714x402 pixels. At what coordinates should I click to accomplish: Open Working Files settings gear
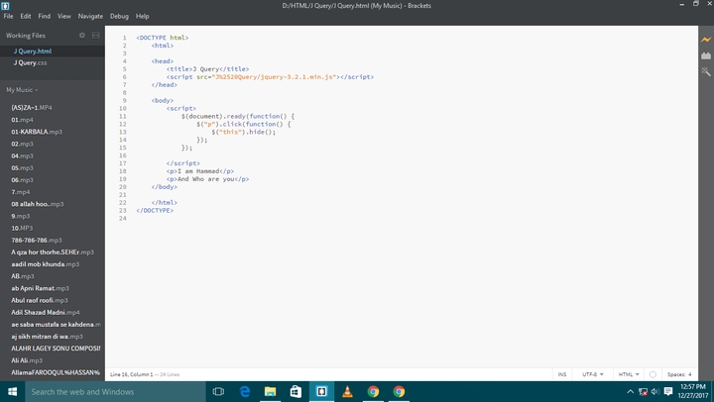tap(82, 35)
